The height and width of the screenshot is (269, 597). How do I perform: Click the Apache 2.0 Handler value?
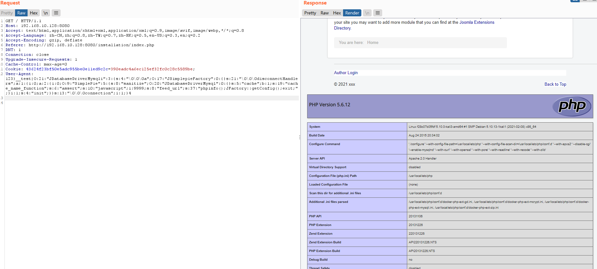(423, 159)
